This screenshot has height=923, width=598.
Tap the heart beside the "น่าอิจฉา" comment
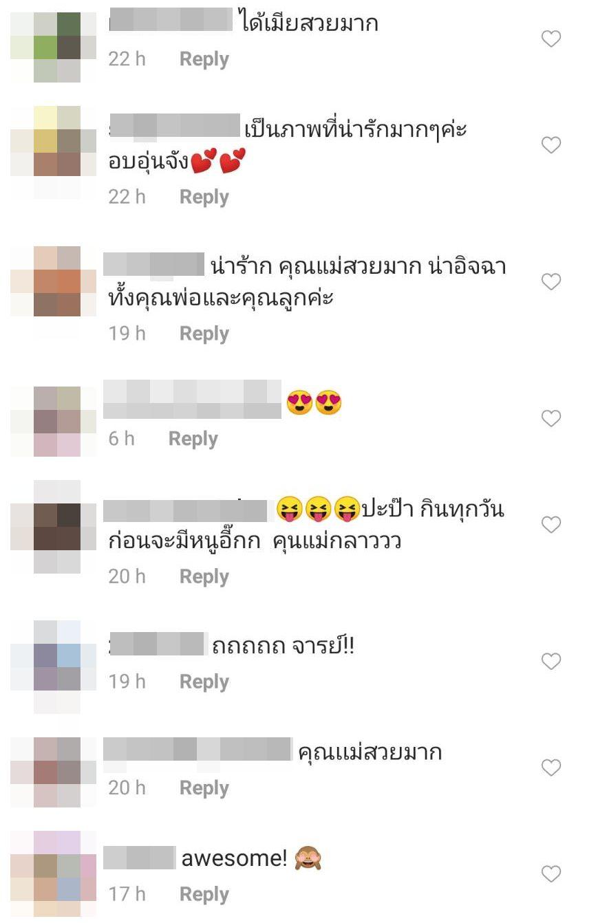[551, 281]
